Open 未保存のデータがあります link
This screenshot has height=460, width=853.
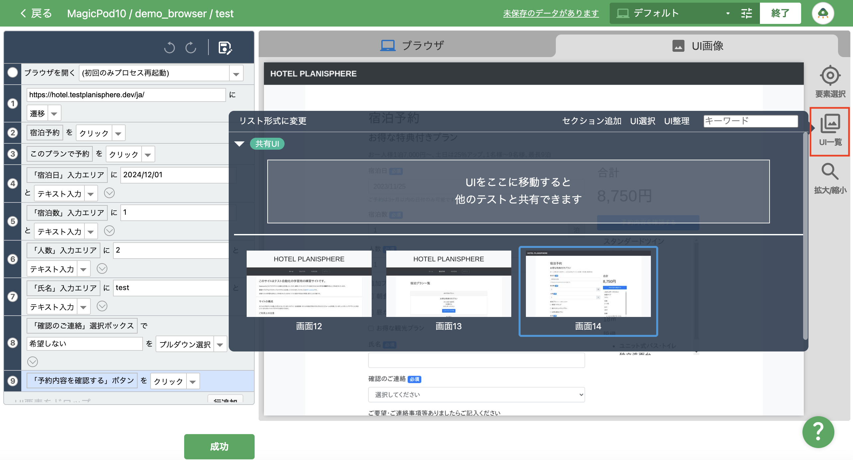(x=551, y=13)
